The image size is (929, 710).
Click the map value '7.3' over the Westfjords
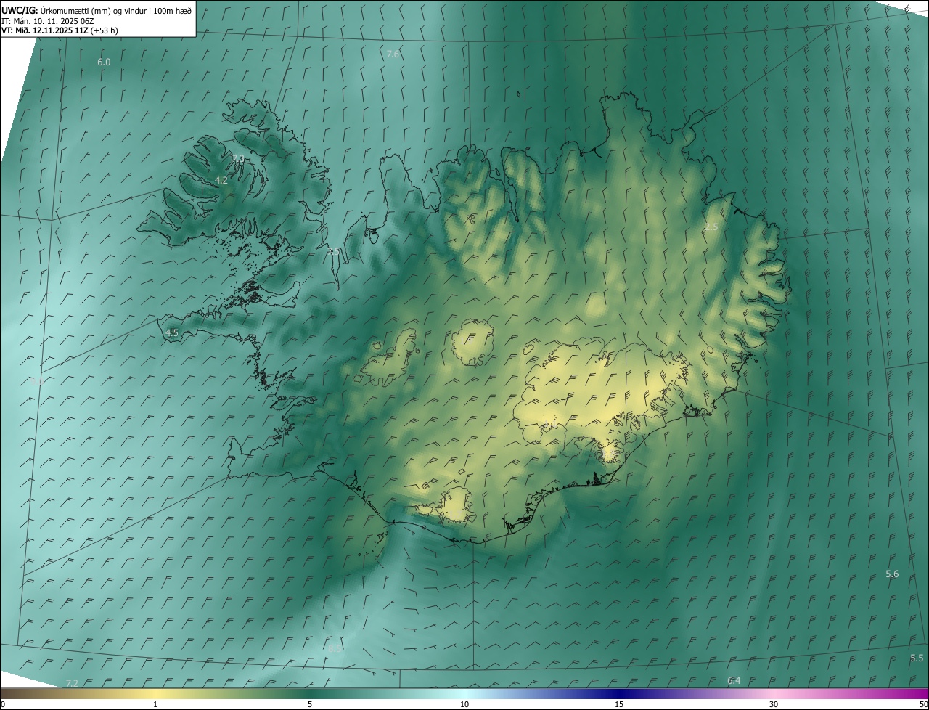[x=238, y=158]
